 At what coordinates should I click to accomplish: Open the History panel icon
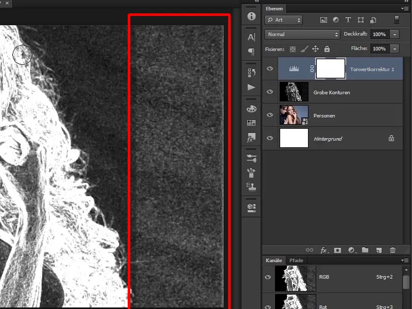click(251, 73)
